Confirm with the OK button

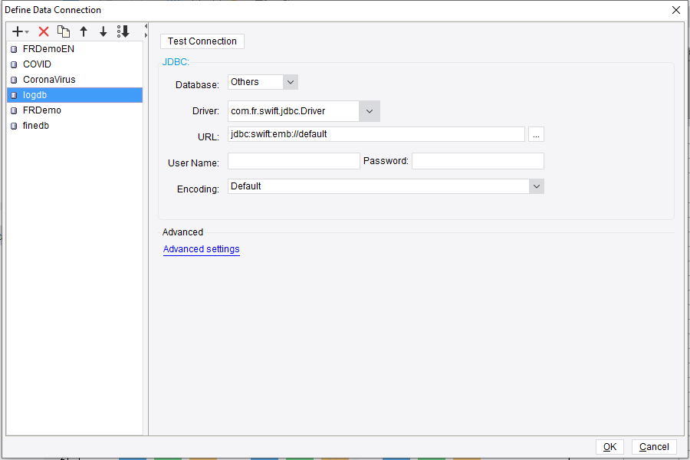609,447
